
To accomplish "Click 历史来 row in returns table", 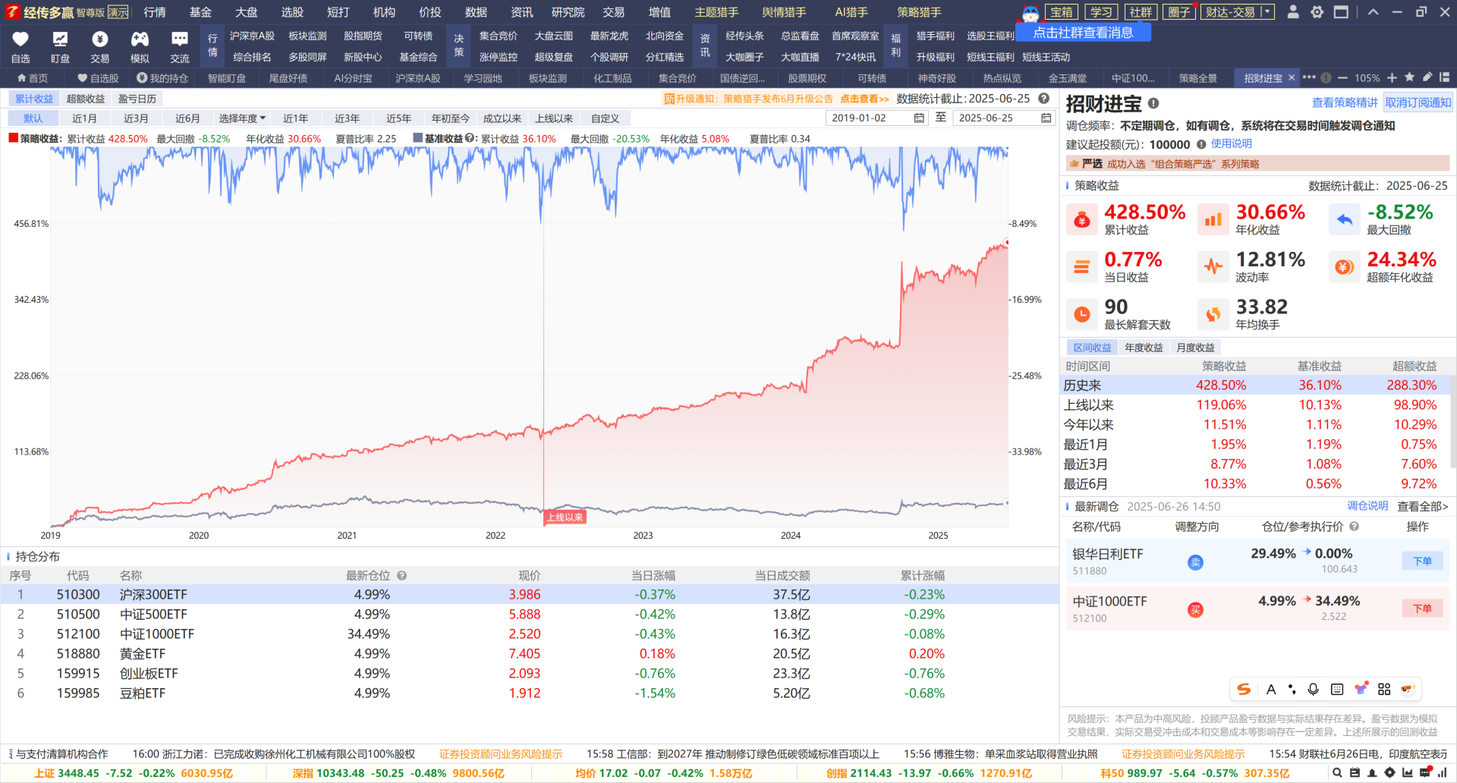I will 1256,385.
